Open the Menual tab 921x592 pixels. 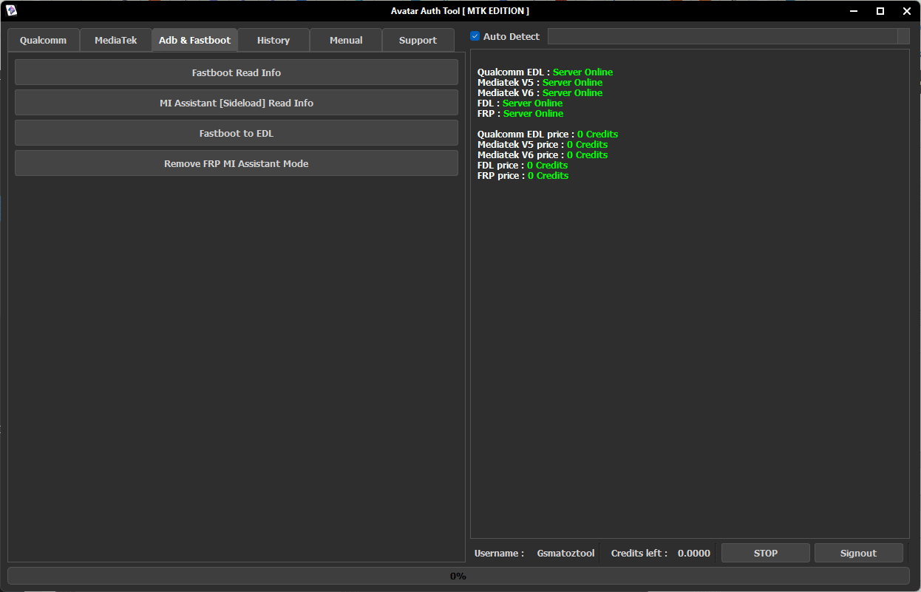click(346, 41)
